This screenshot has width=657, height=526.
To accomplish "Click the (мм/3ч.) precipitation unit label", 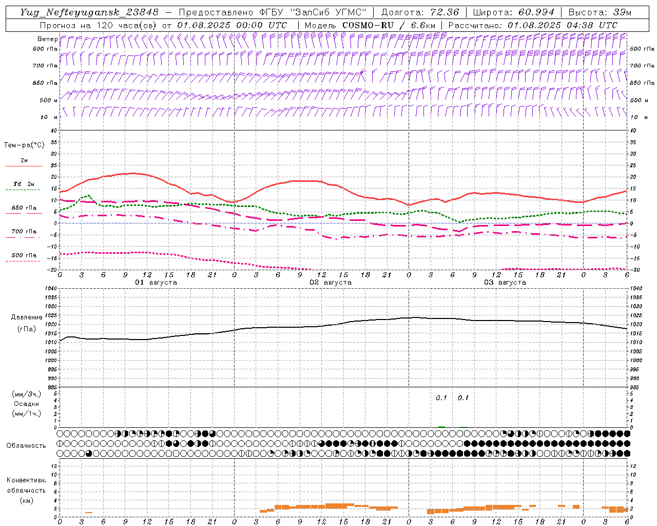I will click(x=26, y=394).
